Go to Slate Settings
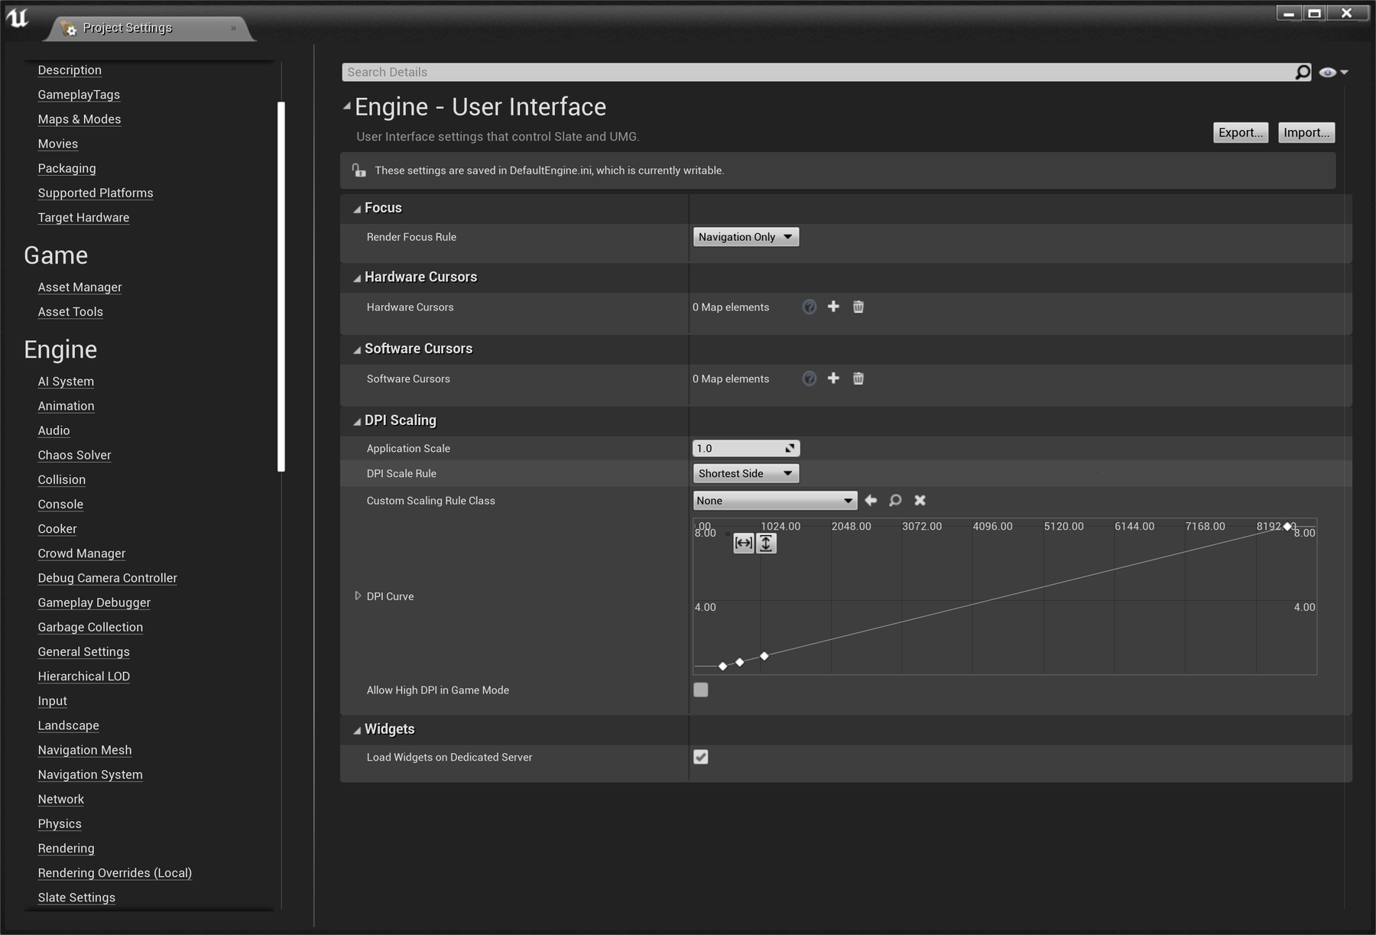Screen dimensions: 1376x935 (x=76, y=898)
